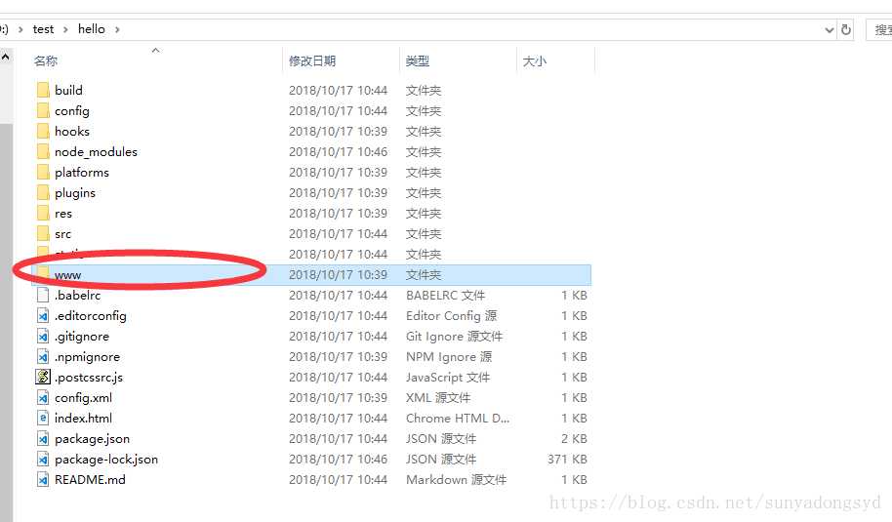Click the Markdown 源文件 type cell
Viewport: 892px width, 522px height.
point(456,479)
